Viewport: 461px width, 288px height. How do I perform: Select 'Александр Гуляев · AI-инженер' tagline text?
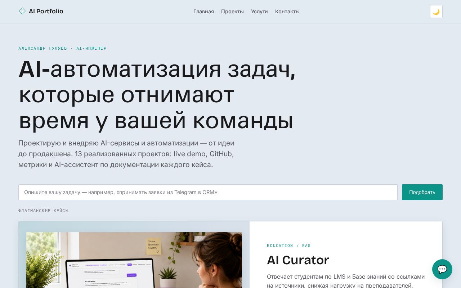click(62, 48)
